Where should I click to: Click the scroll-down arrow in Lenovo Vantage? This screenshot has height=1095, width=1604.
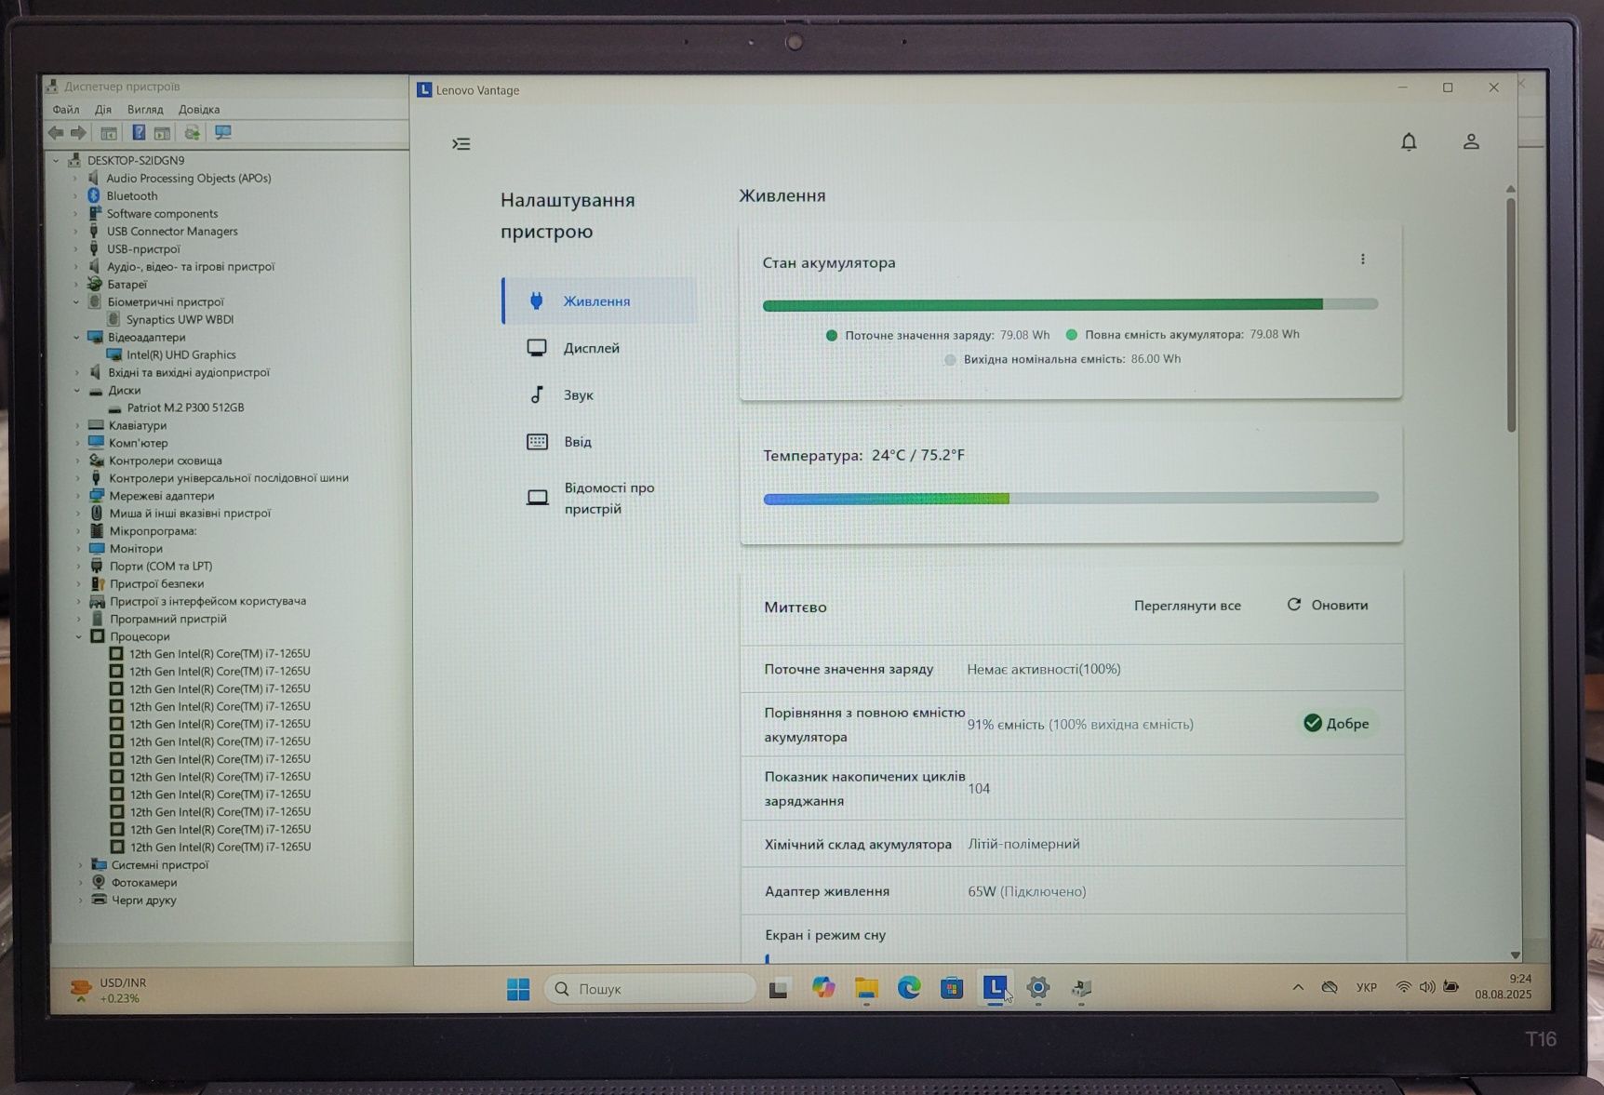[1515, 955]
